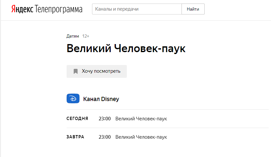The height and width of the screenshot is (157, 271).
Task: Open the Канал Disney channel link
Action: tap(101, 99)
